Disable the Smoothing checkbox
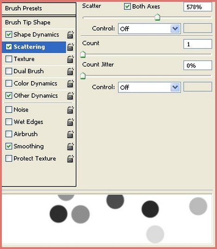This screenshot has width=217, height=249. pos(9,146)
